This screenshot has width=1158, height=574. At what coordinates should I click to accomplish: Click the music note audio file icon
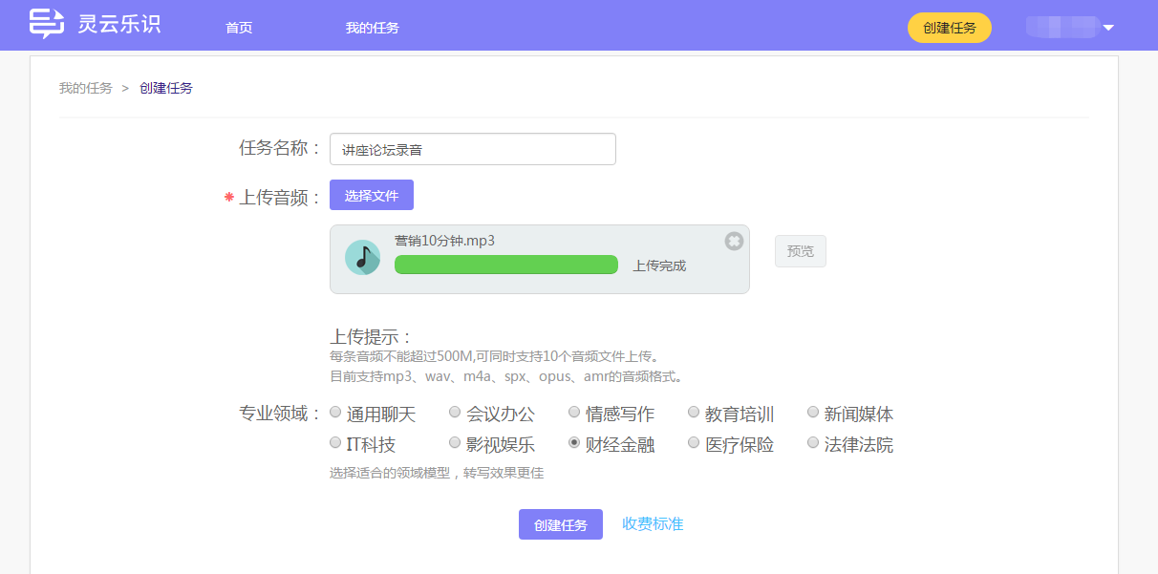click(x=362, y=258)
